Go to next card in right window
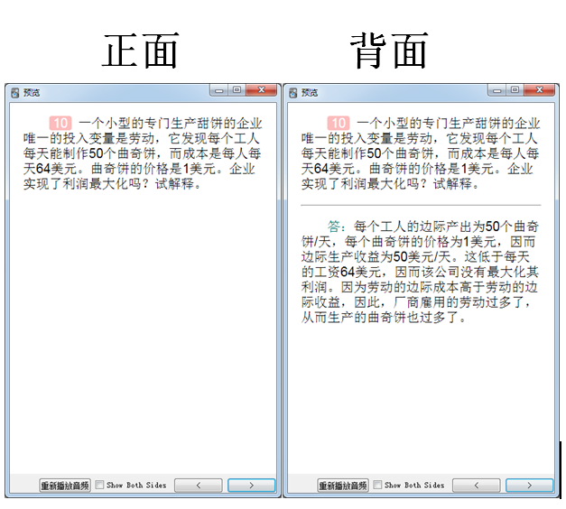Viewport: 566px width, 509px height. tap(529, 486)
